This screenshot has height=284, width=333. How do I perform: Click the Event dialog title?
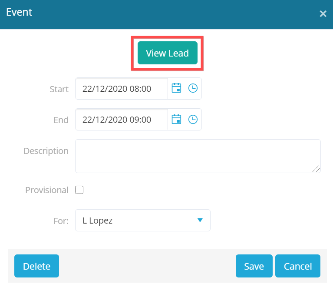19,12
